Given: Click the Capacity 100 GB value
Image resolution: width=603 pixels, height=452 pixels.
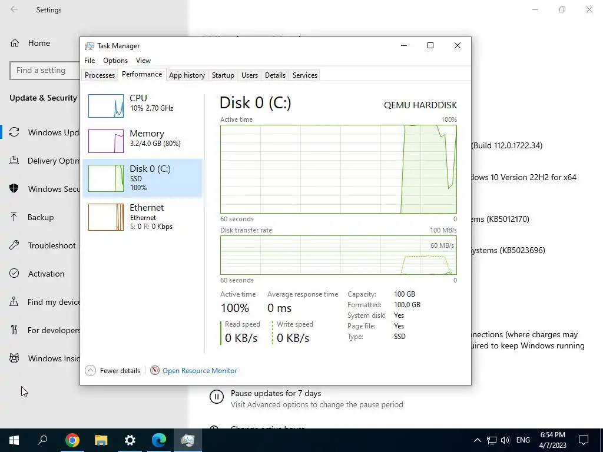Looking at the screenshot, I should (405, 294).
